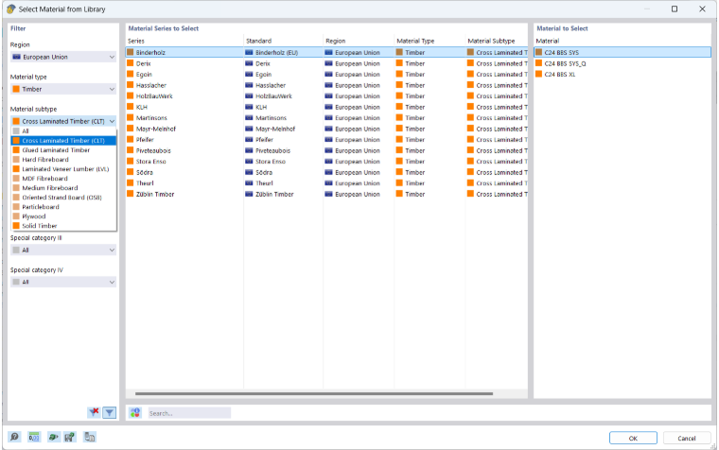Select the Pfeifer series row
Image resolution: width=719 pixels, height=450 pixels.
click(326, 140)
